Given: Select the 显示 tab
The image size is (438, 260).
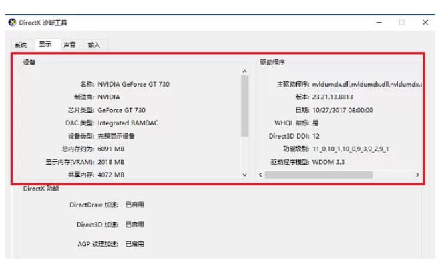Looking at the screenshot, I should point(45,44).
